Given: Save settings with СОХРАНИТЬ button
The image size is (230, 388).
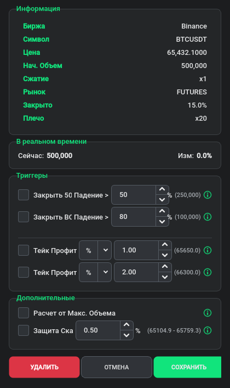Looking at the screenshot, I should click(x=187, y=367).
